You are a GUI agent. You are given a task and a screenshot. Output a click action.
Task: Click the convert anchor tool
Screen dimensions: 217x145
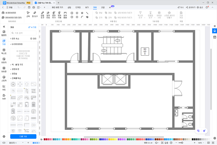[x=65, y=15]
